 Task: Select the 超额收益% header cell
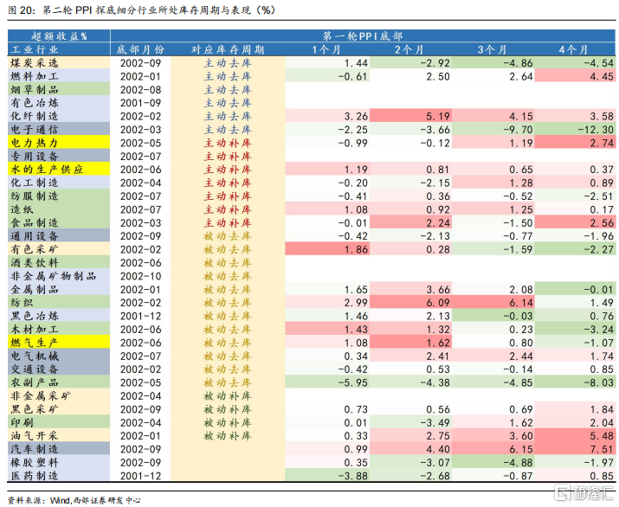click(x=59, y=35)
